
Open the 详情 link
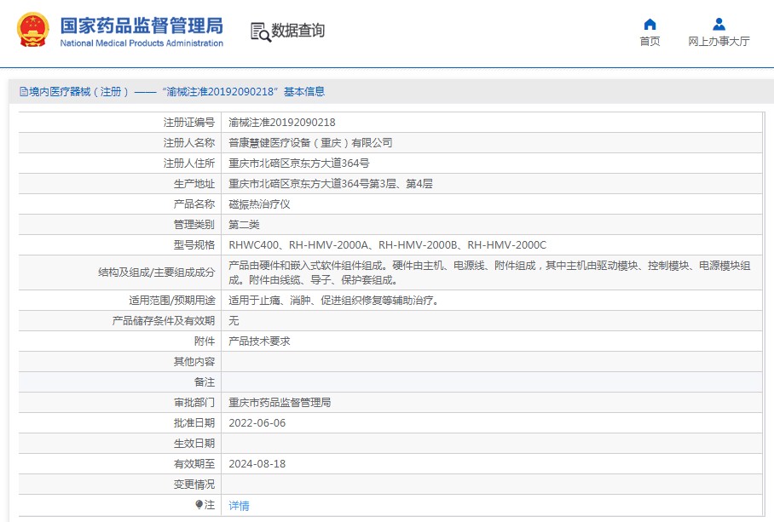click(239, 505)
